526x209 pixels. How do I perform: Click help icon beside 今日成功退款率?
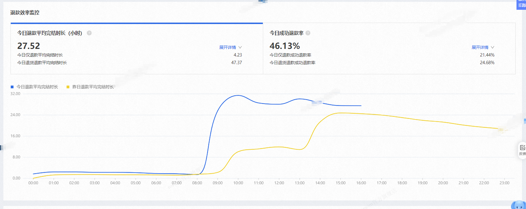[308, 33]
